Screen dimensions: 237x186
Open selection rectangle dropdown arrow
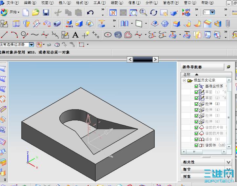[88, 45]
